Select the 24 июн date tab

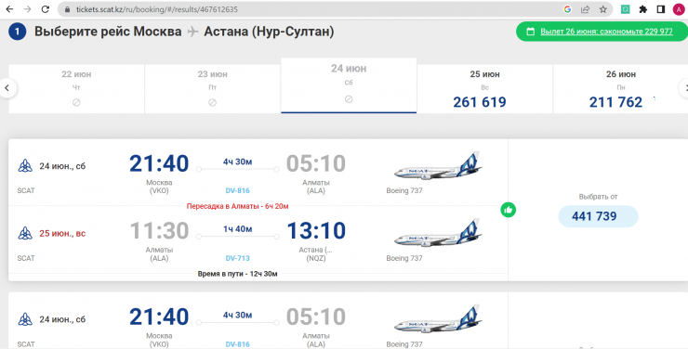[349, 85]
